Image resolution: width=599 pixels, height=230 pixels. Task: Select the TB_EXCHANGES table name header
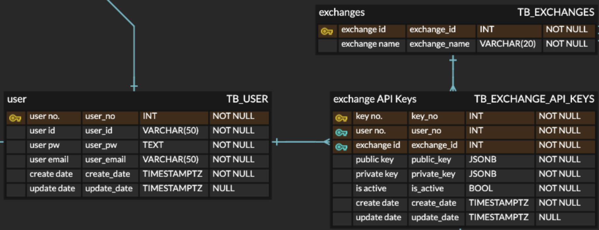556,12
